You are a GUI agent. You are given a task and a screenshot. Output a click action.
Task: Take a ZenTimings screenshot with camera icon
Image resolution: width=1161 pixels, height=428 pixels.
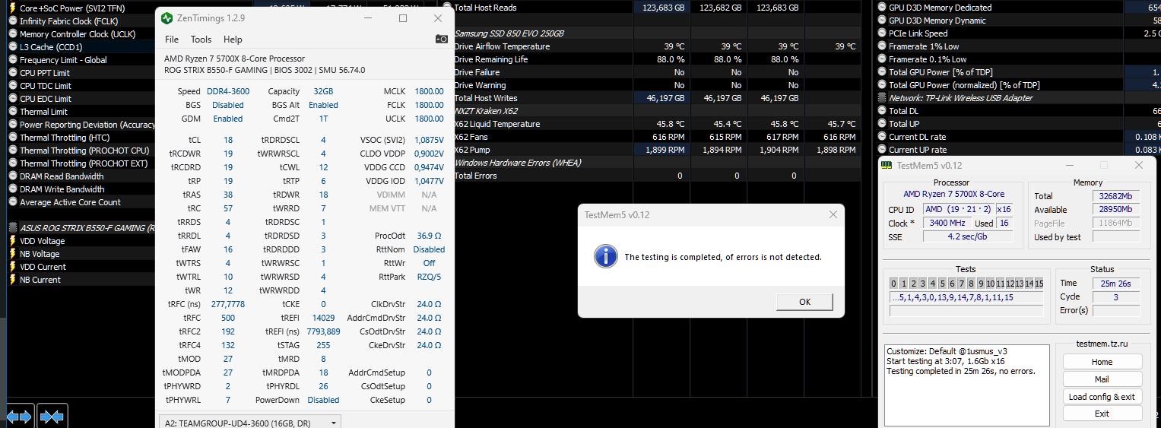pyautogui.click(x=441, y=39)
